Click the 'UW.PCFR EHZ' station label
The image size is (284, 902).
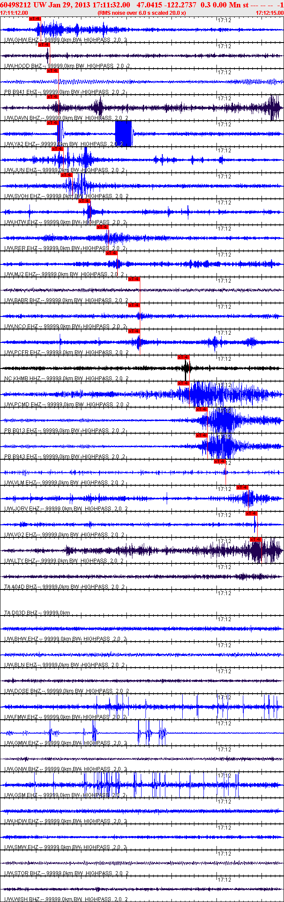[23, 352]
